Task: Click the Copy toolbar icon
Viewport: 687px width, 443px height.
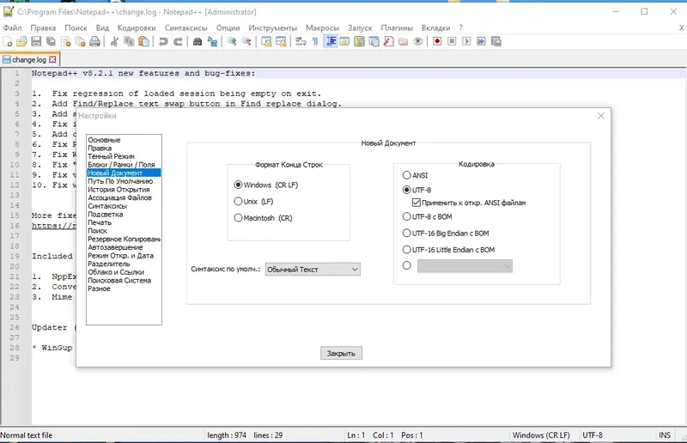Action: 129,41
